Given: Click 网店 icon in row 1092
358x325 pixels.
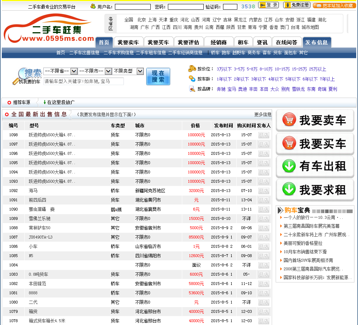Looking at the screenshot, I should pos(264,191).
